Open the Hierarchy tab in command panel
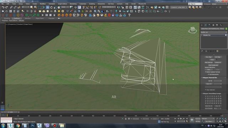Image resolution: width=228 pixels, height=128 pixels. click(x=209, y=25)
